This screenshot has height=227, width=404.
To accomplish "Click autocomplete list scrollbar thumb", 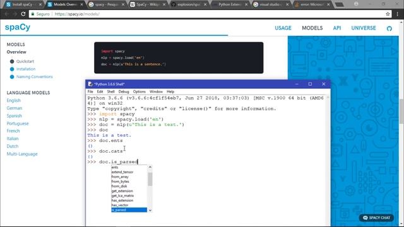I will [x=150, y=179].
